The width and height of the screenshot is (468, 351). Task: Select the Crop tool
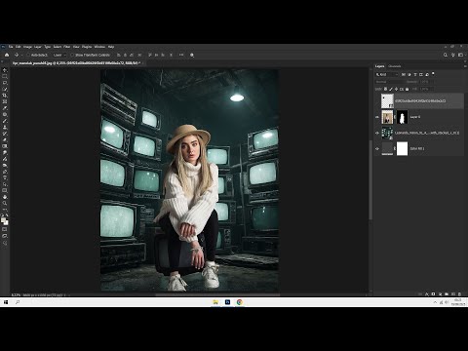tap(5, 96)
